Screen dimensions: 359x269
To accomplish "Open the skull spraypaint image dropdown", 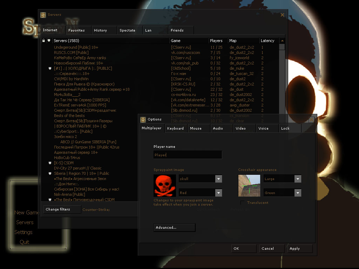I will point(219,179).
